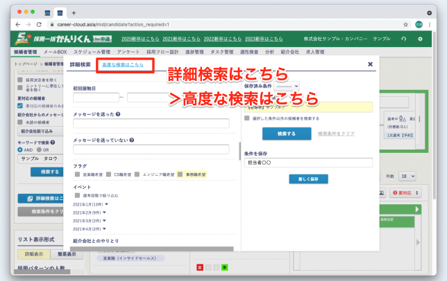Click the メッセージを送った input field
This screenshot has height=281, width=447.
point(151,123)
